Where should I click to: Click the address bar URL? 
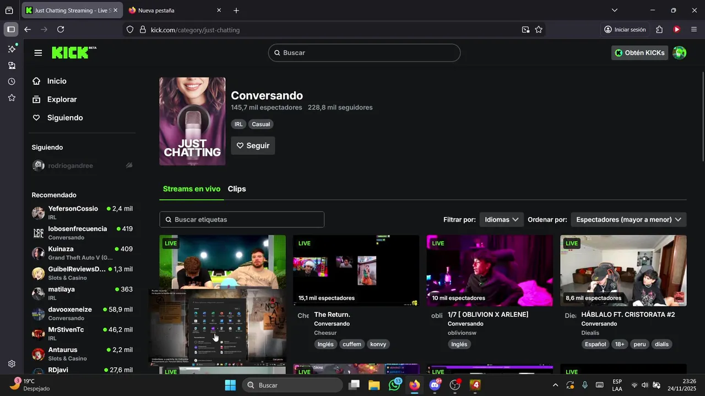click(x=195, y=30)
